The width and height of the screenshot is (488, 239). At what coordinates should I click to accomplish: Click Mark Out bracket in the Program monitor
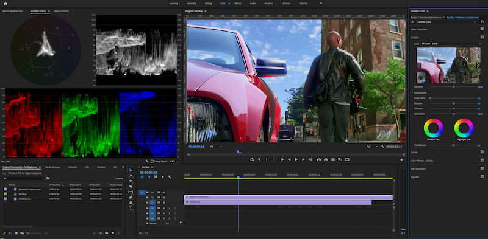273,159
